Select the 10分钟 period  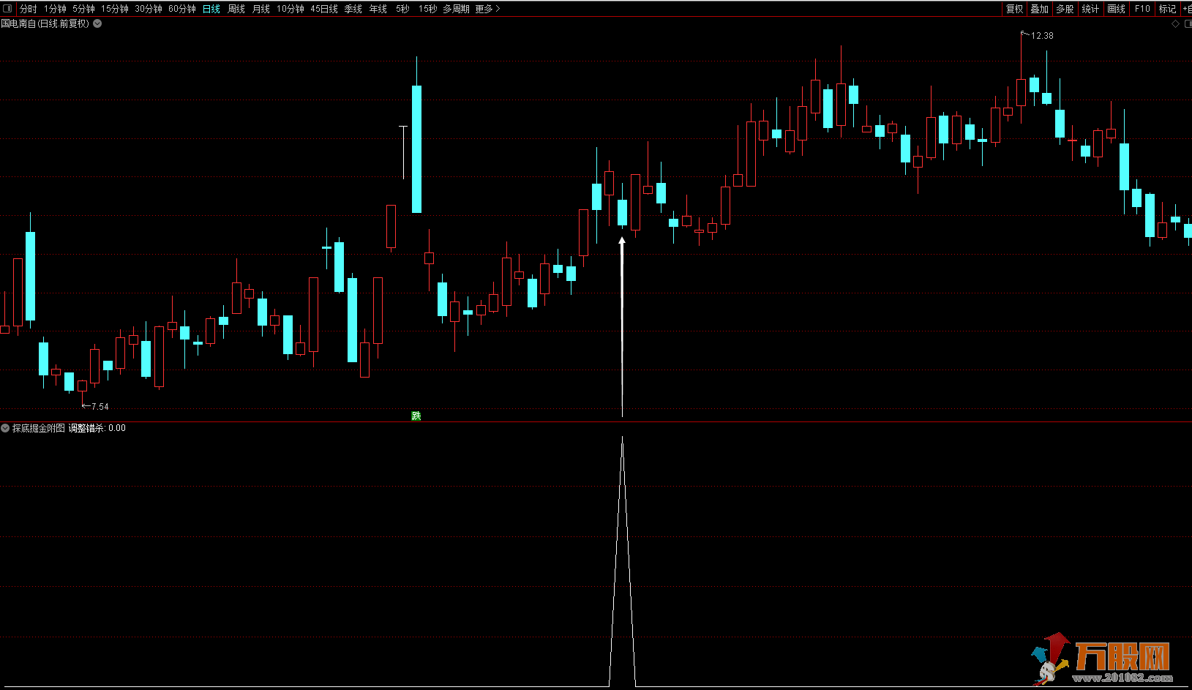pyautogui.click(x=290, y=9)
